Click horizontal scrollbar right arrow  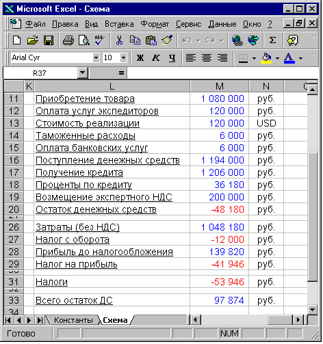pos(298,320)
